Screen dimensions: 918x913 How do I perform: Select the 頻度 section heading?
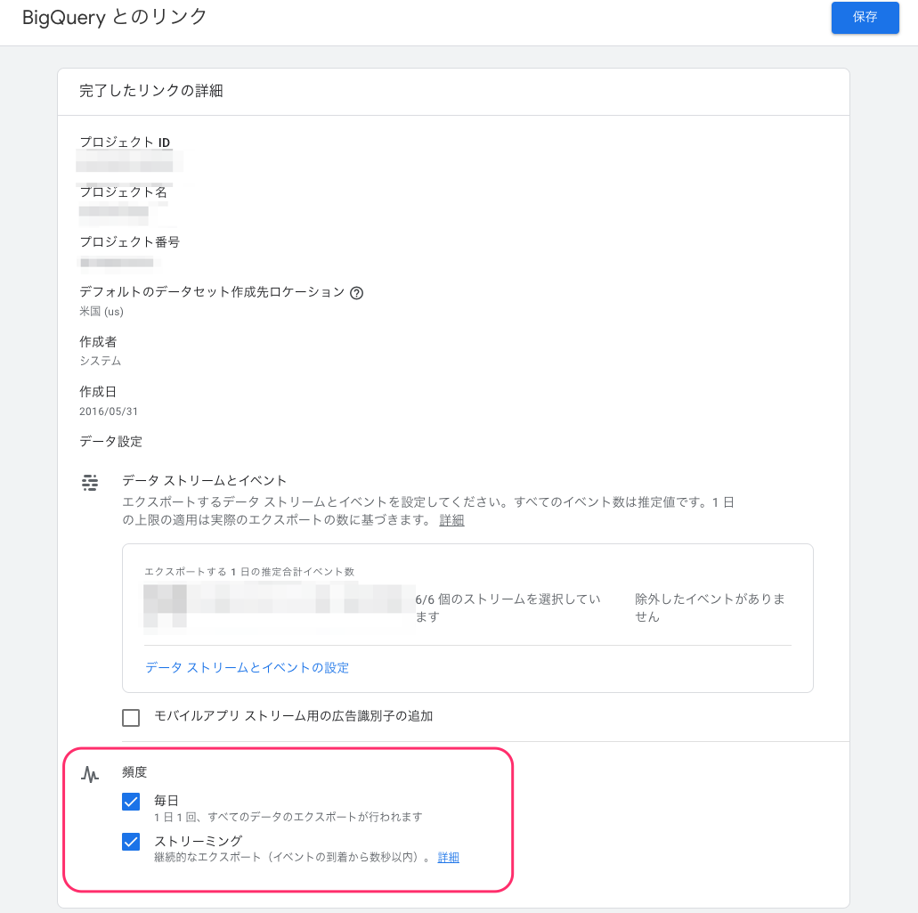click(134, 772)
